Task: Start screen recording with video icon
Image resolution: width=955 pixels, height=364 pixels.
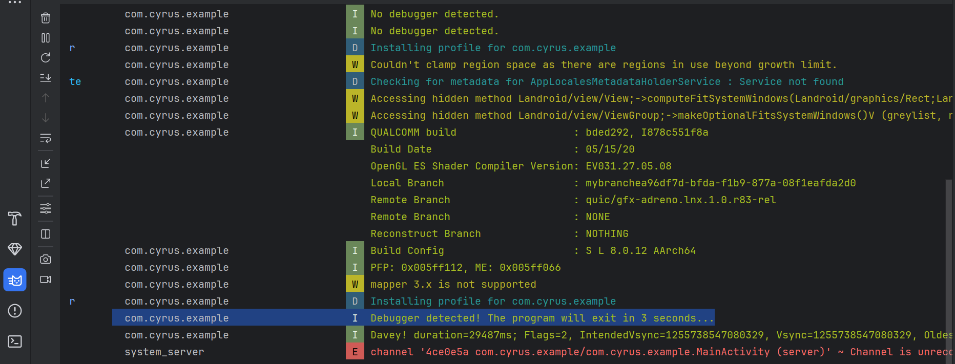Action: tap(46, 280)
